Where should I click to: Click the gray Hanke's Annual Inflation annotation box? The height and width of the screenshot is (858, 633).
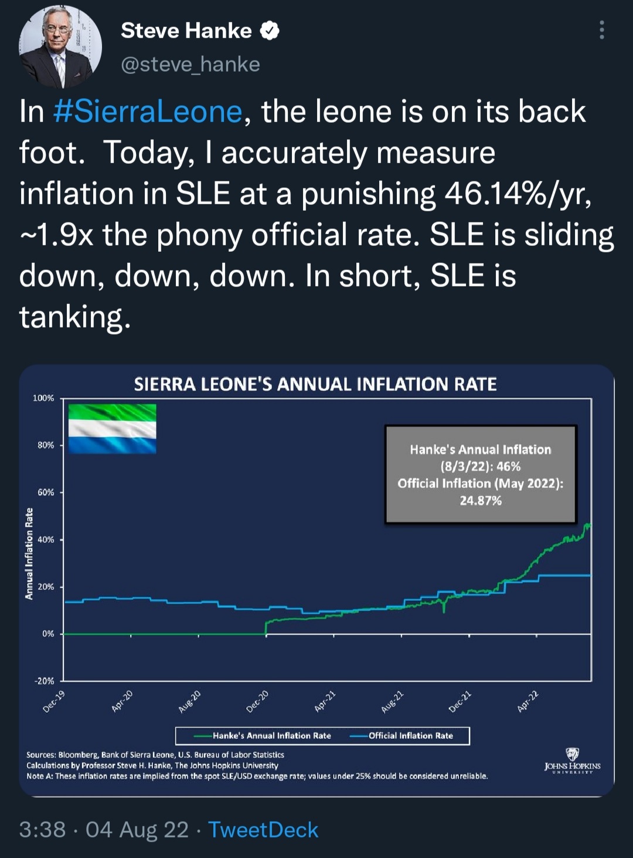(x=481, y=474)
